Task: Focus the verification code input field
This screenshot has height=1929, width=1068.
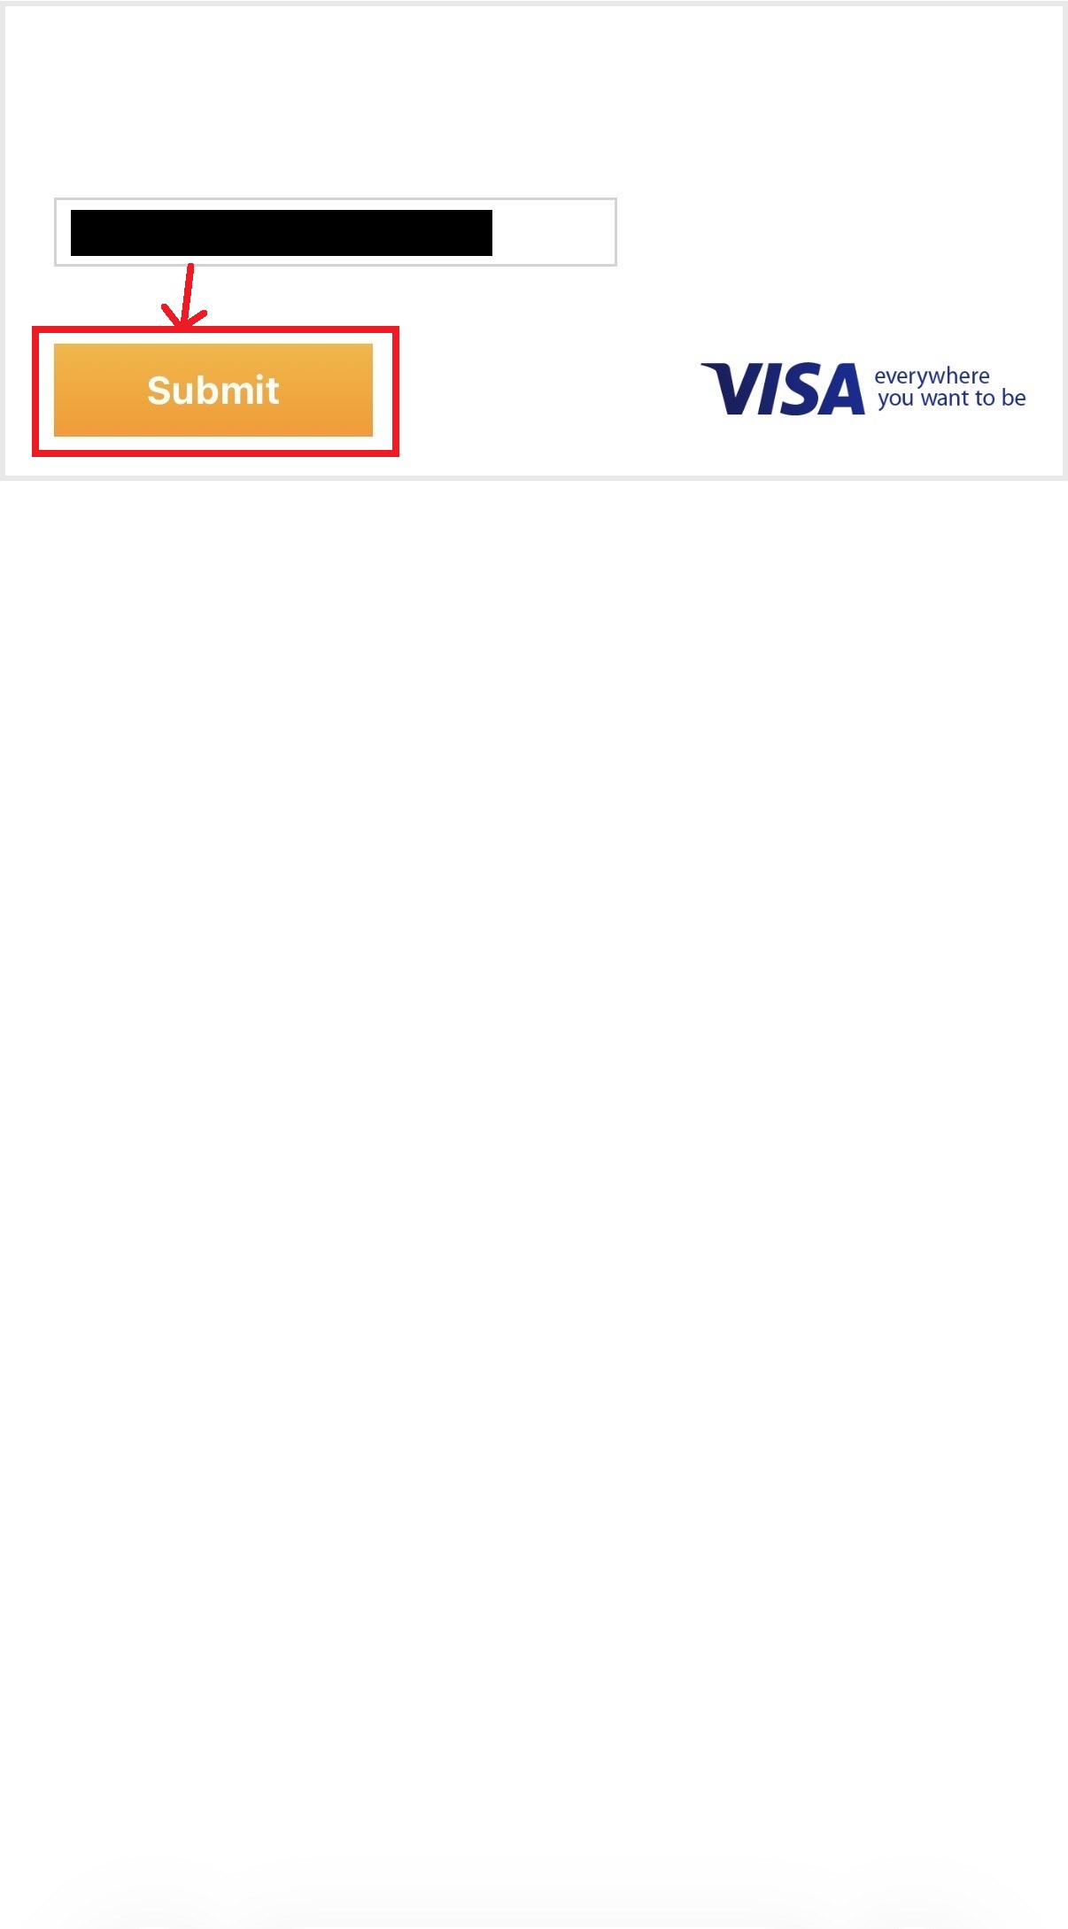Action: click(x=336, y=232)
